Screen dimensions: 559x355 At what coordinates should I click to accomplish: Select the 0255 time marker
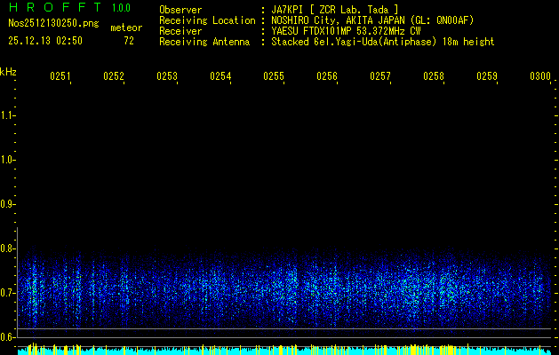tap(274, 77)
